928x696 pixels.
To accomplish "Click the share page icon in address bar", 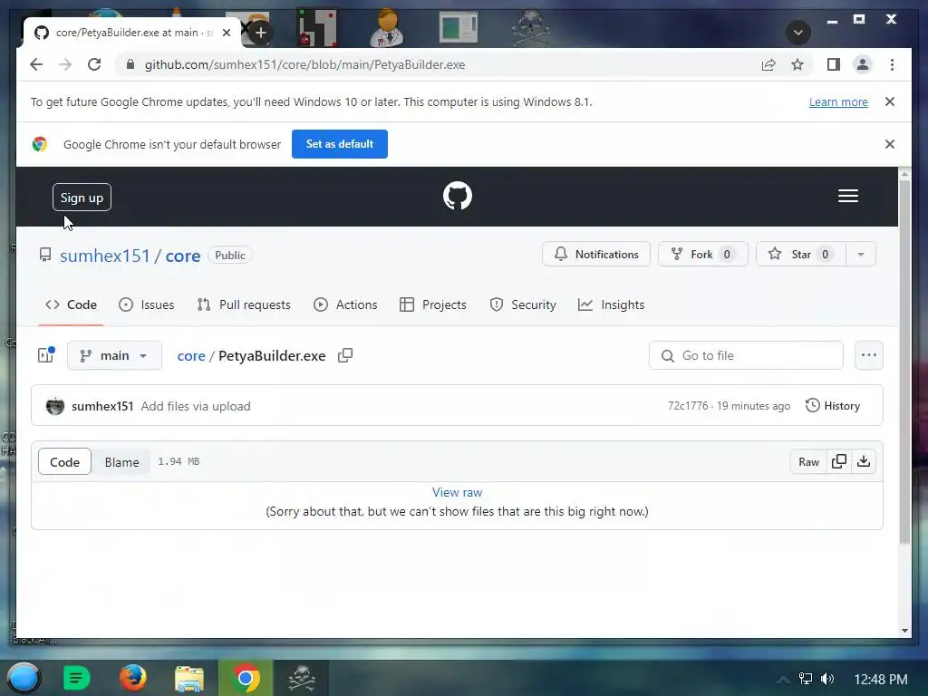I will pyautogui.click(x=768, y=64).
